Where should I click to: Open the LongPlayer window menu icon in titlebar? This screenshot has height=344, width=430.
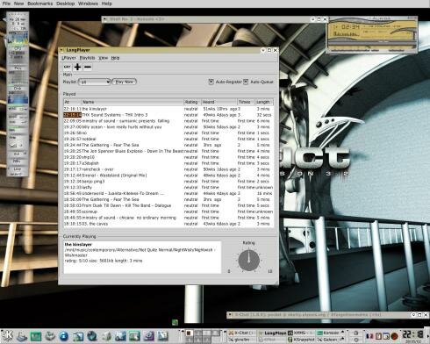pyautogui.click(x=62, y=50)
